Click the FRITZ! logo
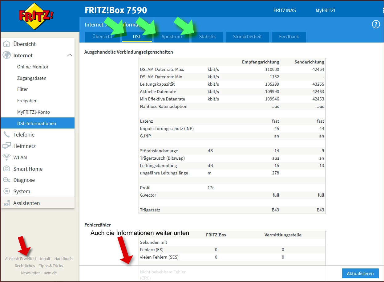Viewport: 384px width, 282px height. pos(36,16)
